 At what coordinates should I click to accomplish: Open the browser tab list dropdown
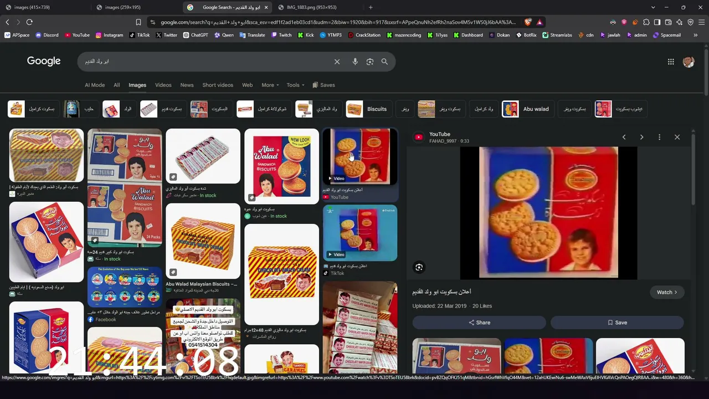[x=653, y=7]
